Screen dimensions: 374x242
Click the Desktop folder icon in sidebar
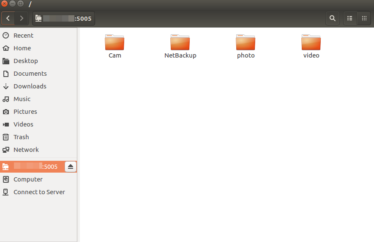click(6, 61)
